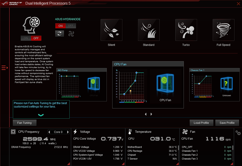Click the Chassis Fan 3 row
This screenshot has width=242, height=166.
coord(207,158)
